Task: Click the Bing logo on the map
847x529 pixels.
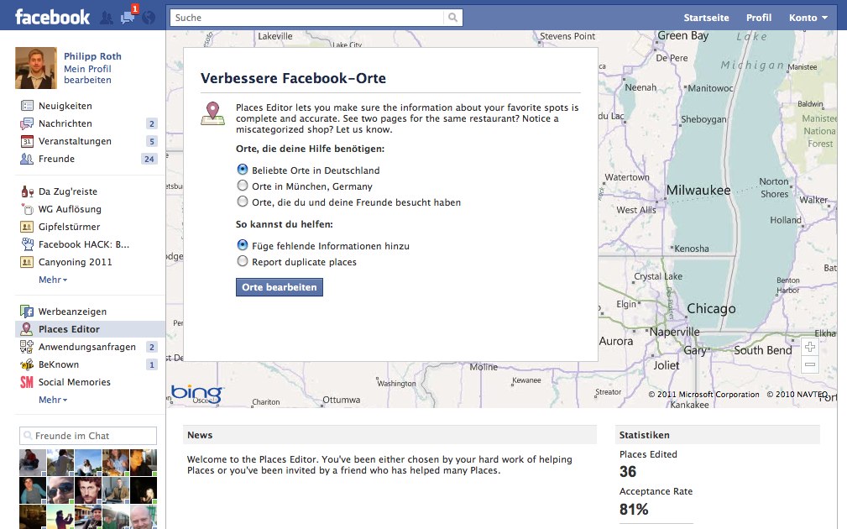Action: tap(197, 393)
